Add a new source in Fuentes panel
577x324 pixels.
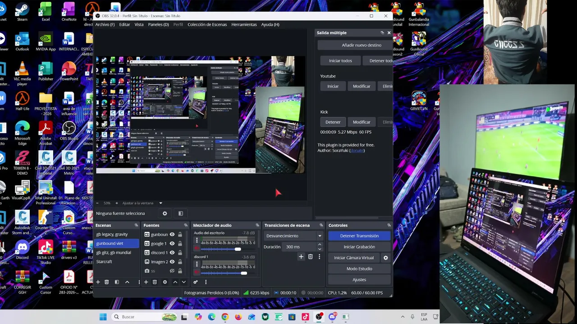146,282
